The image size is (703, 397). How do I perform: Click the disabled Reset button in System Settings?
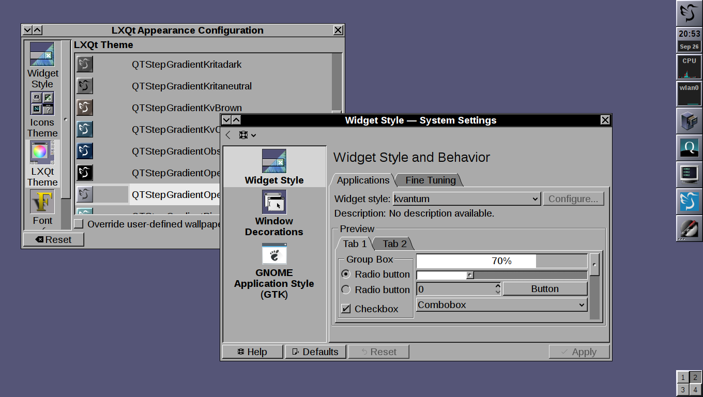tap(379, 352)
